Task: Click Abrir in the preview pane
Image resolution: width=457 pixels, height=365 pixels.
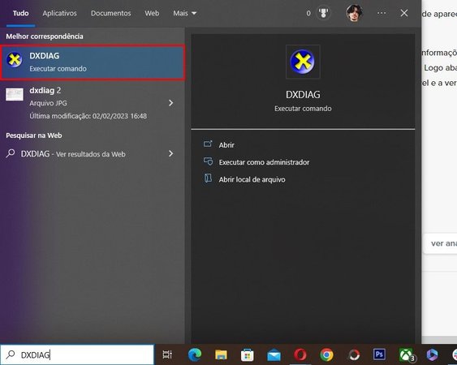Action: [x=226, y=144]
